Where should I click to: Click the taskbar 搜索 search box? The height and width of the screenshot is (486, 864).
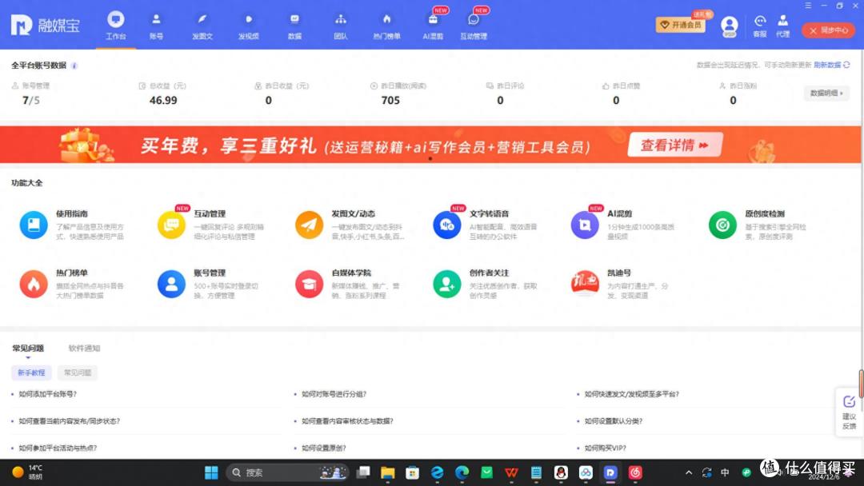pos(288,472)
